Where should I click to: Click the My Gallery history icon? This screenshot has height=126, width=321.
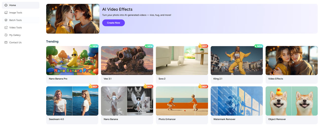6,35
